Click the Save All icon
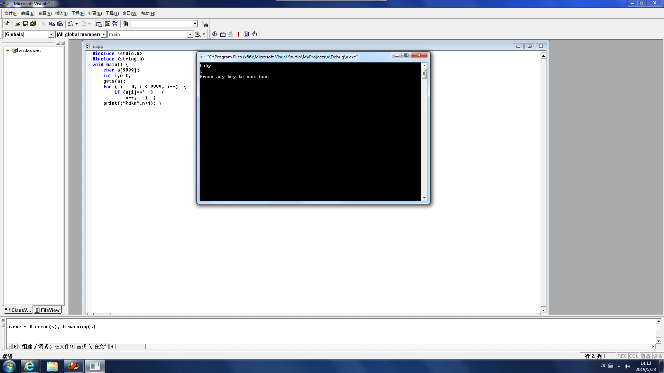 click(33, 24)
